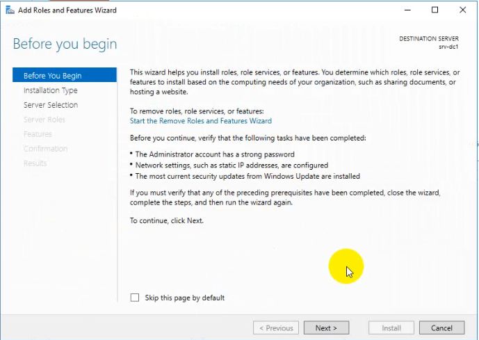Click the Windows Update security updates bullet

pyautogui.click(x=247, y=177)
